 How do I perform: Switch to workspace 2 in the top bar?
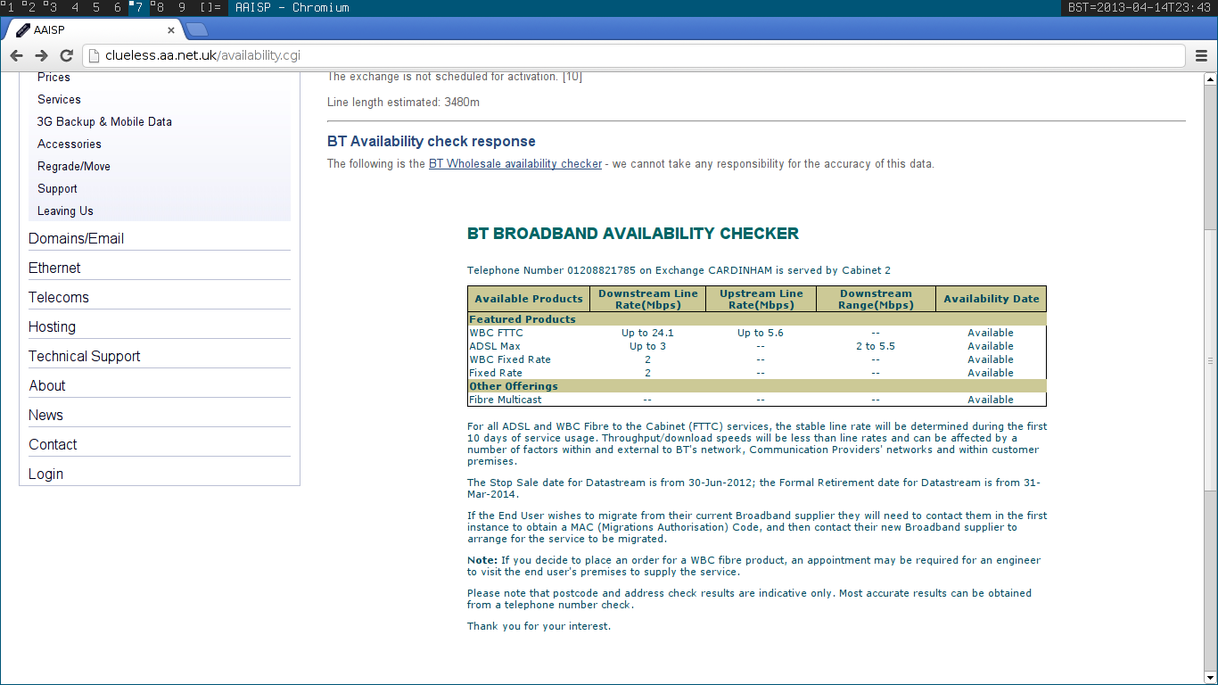click(30, 8)
